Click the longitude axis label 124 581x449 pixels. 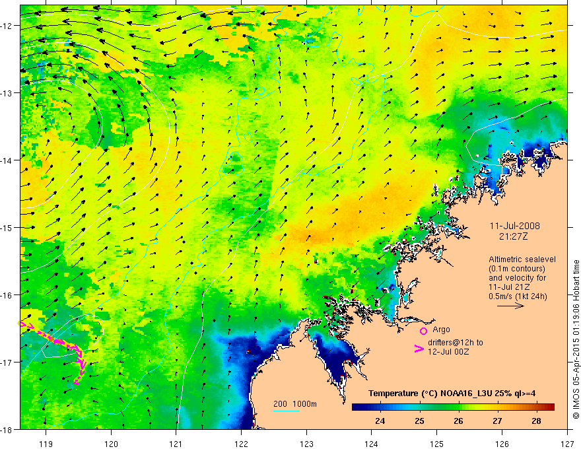pos(372,444)
